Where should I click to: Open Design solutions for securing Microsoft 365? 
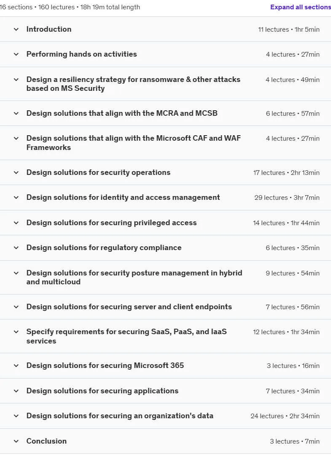click(x=105, y=365)
